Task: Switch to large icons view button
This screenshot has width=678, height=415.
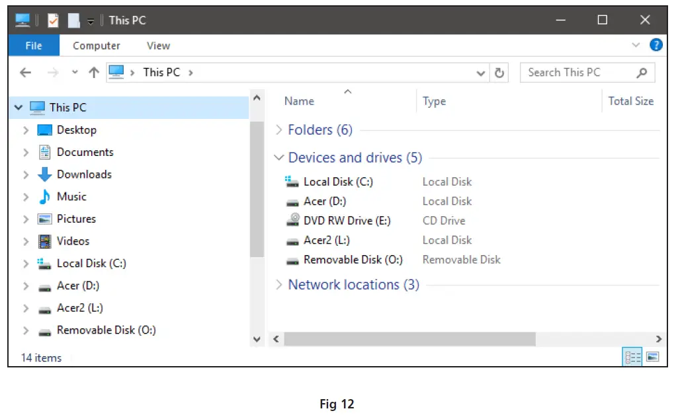Action: pos(652,358)
